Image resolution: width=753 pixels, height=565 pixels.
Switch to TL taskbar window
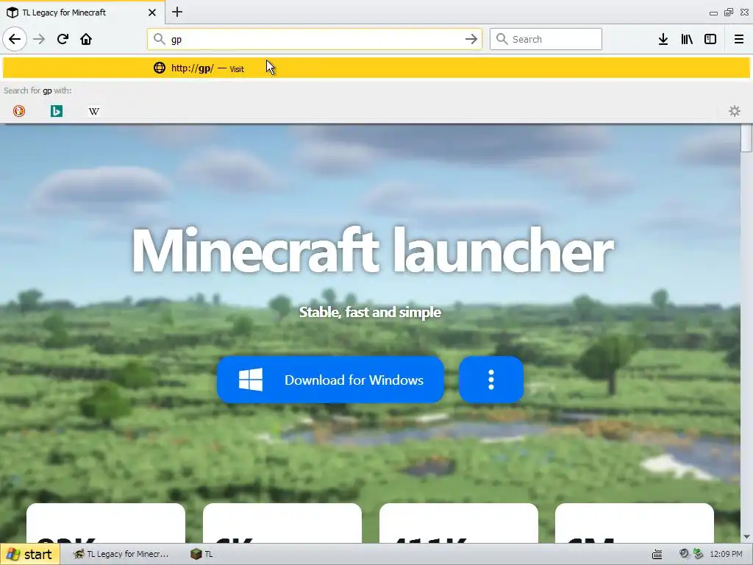pyautogui.click(x=201, y=554)
